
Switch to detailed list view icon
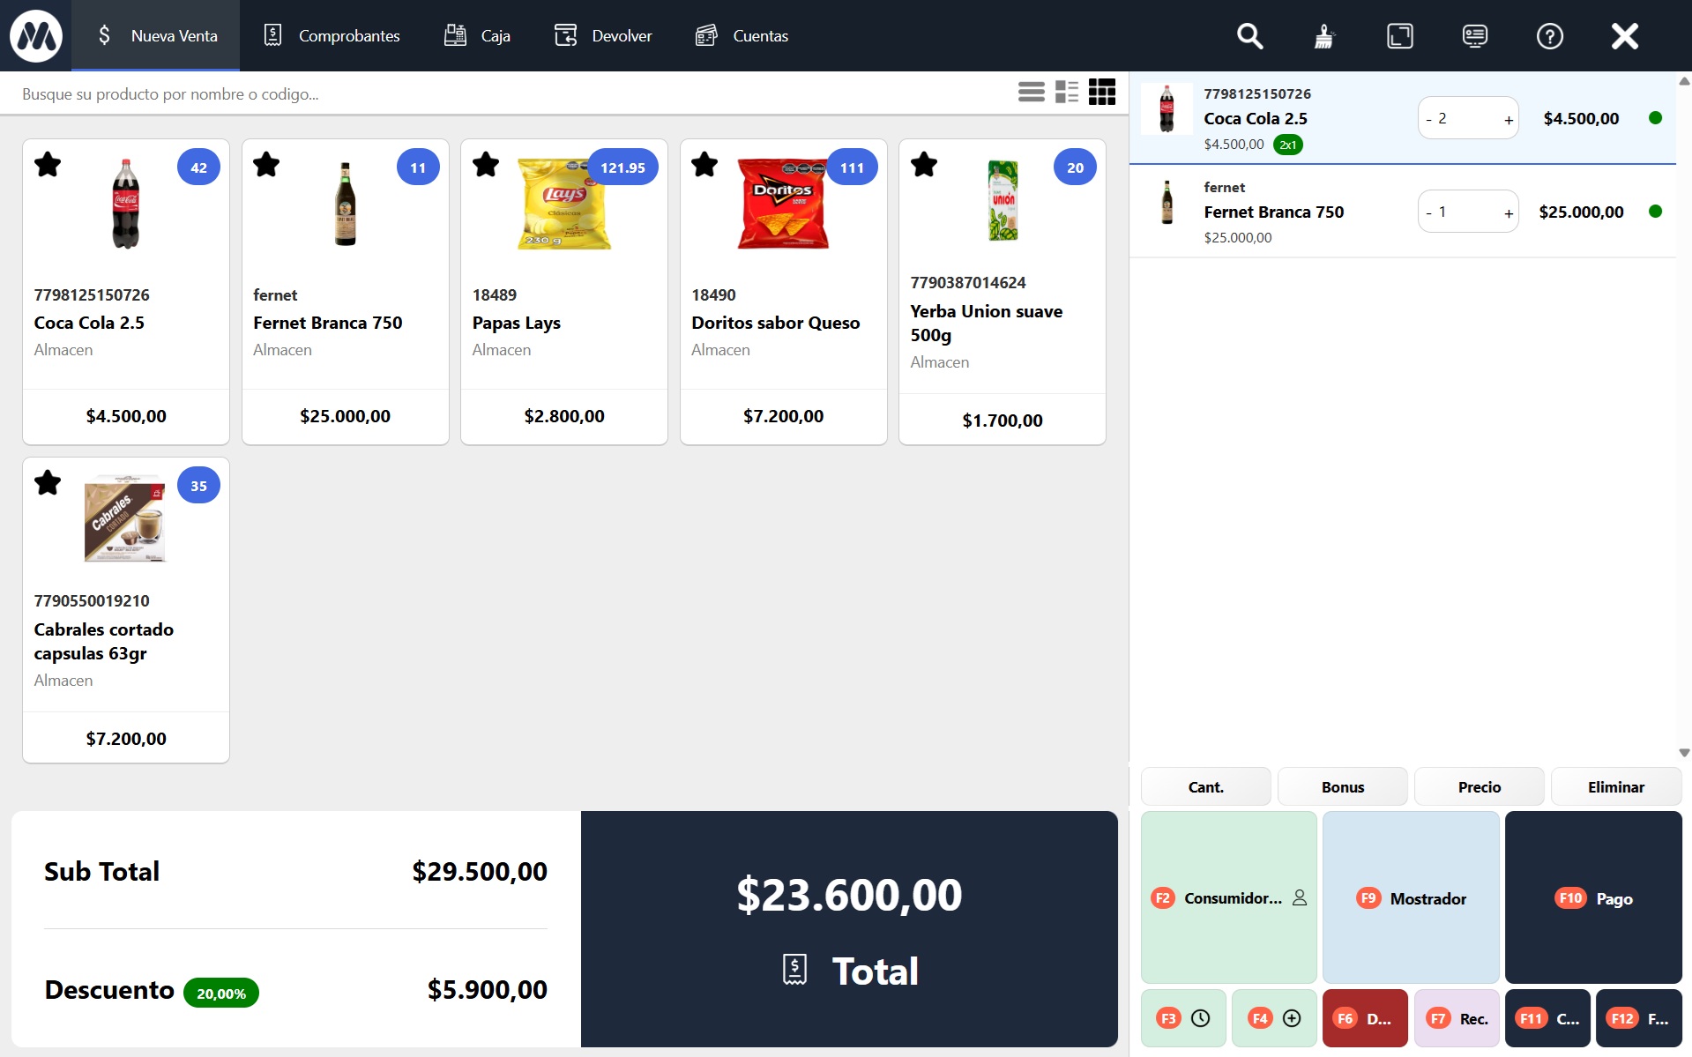pos(1067,92)
